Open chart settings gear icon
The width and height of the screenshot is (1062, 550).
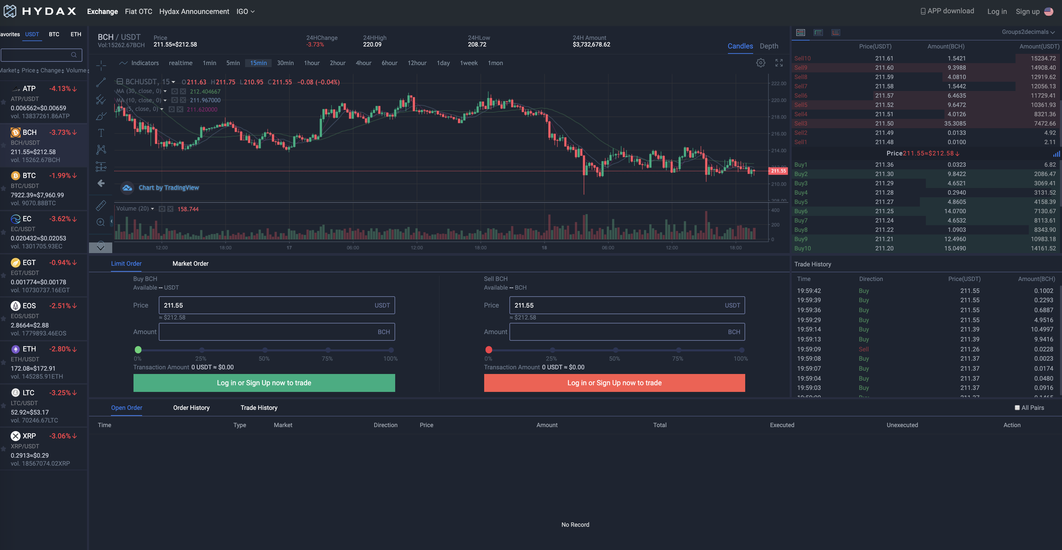(x=760, y=63)
